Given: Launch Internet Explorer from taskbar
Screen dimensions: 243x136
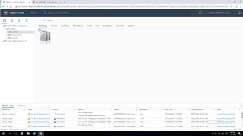Looking at the screenshot, I should 22,133.
